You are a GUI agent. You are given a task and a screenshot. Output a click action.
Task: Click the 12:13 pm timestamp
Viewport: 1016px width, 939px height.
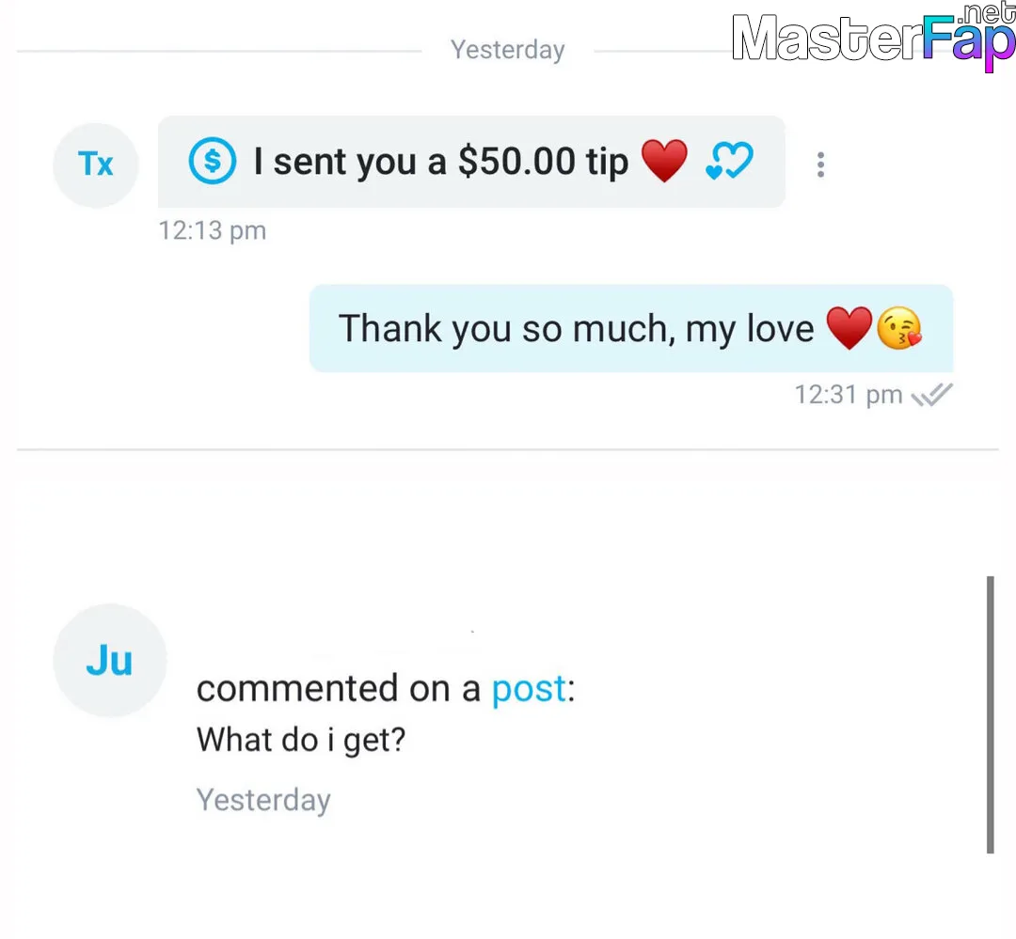click(213, 230)
